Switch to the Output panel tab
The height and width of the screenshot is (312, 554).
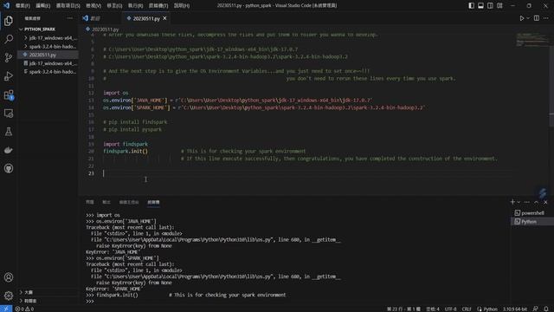pyautogui.click(x=106, y=202)
